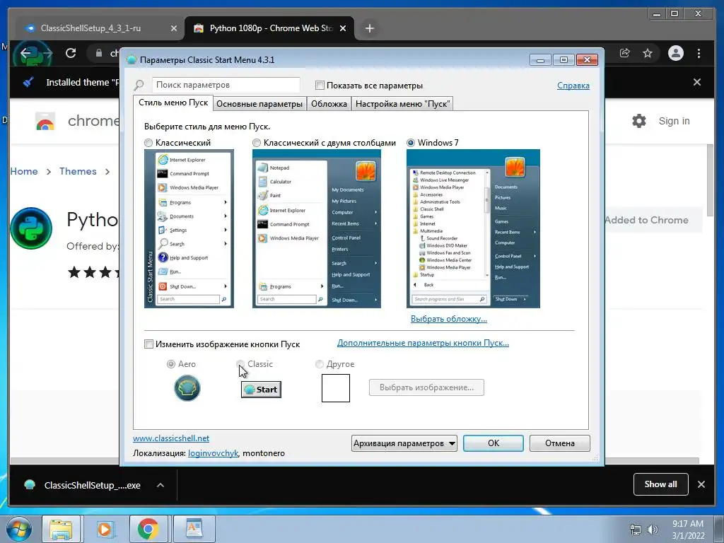Viewport: 724px width, 543px height.
Task: Click the two-column classic menu preview
Action: point(316,228)
